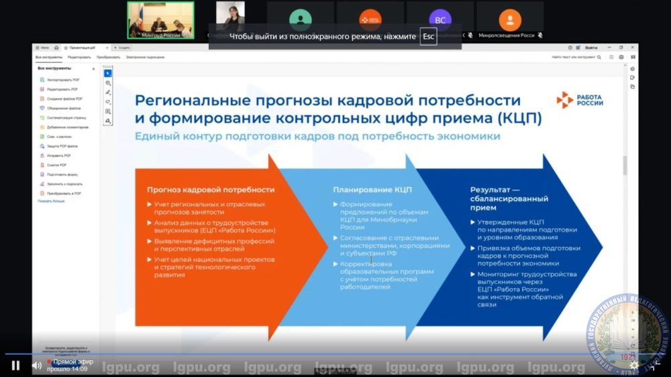Click the video progress bar
Viewport: 671px width, 377px height.
coord(335,354)
